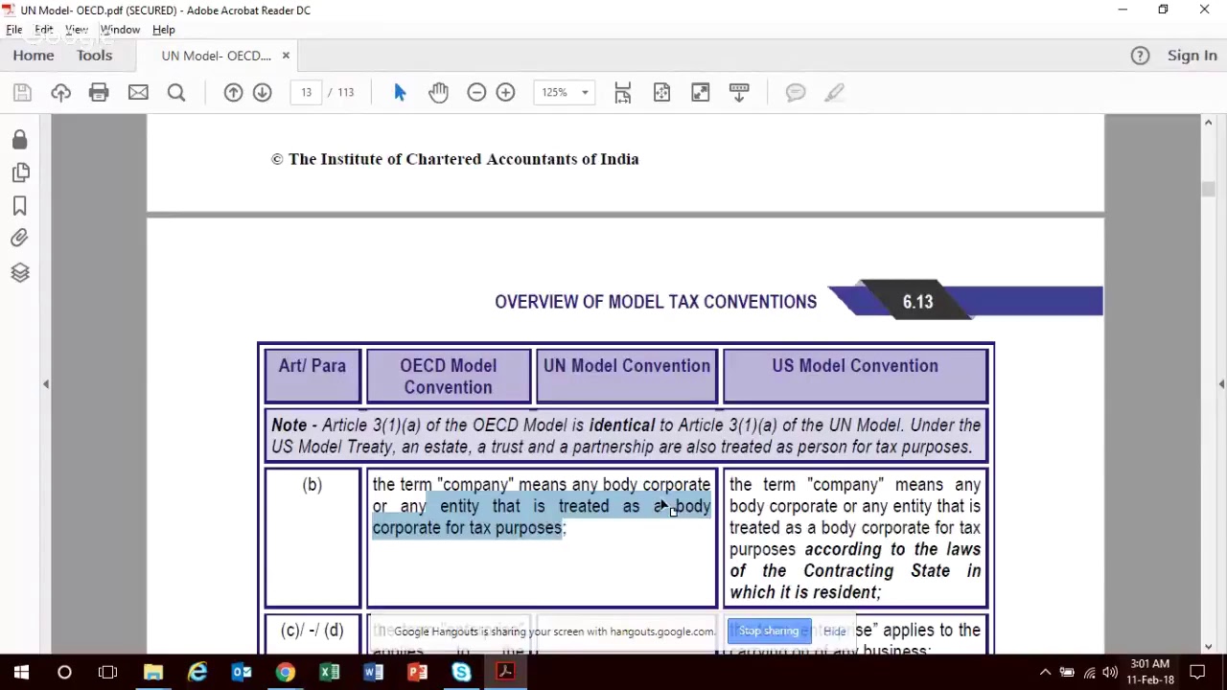This screenshot has height=690, width=1227.
Task: Click the help question mark icon
Action: click(1140, 56)
